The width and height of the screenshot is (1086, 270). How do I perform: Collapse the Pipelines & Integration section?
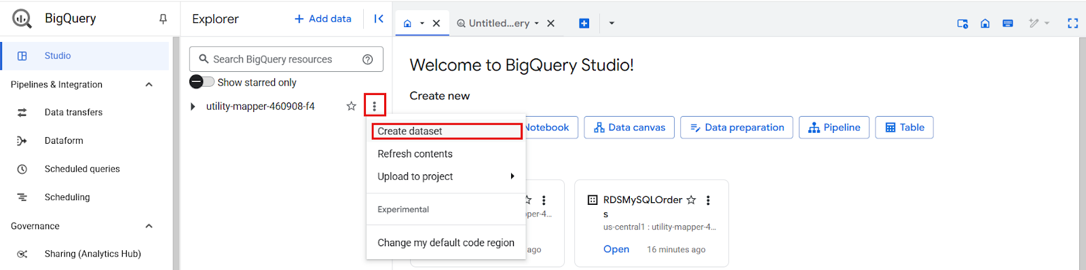(x=149, y=84)
